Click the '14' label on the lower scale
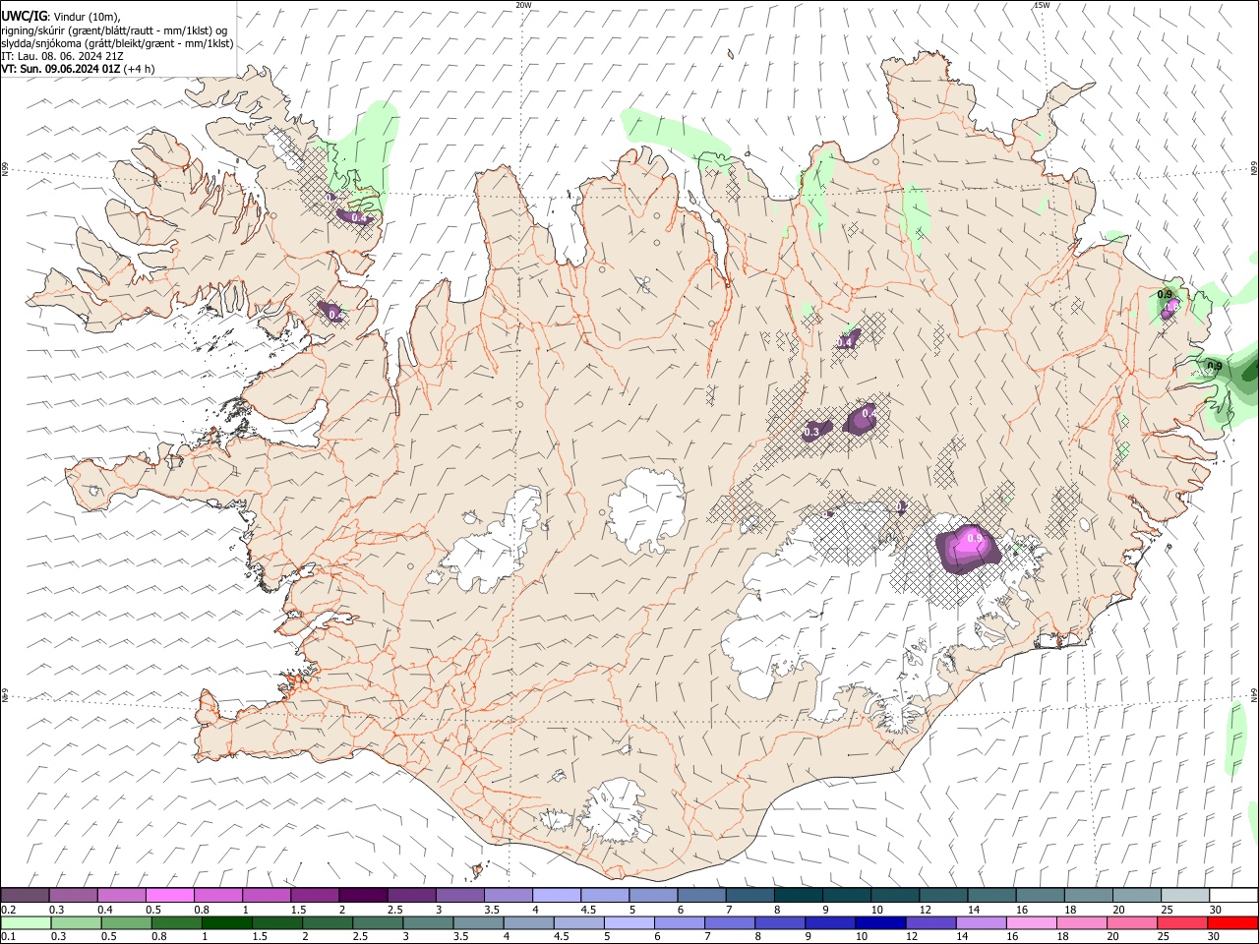 [961, 936]
